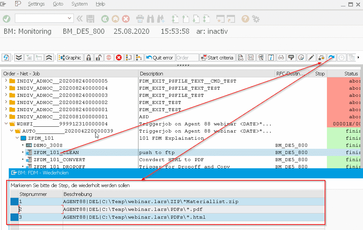Screen dimensions: 363x230
Task: Open the Customize Local Layout gear icon
Action: click(x=256, y=19)
